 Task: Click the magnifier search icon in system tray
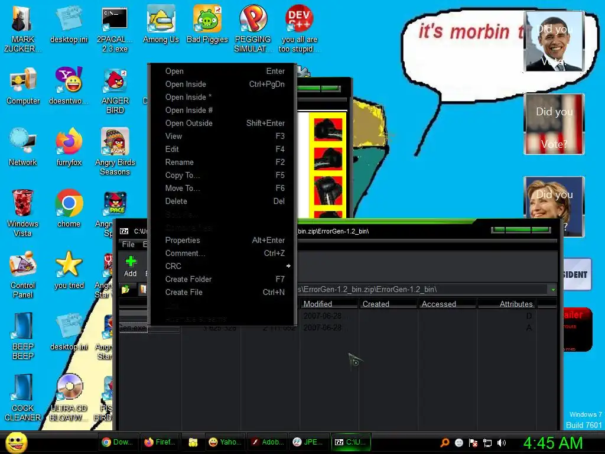pyautogui.click(x=445, y=442)
